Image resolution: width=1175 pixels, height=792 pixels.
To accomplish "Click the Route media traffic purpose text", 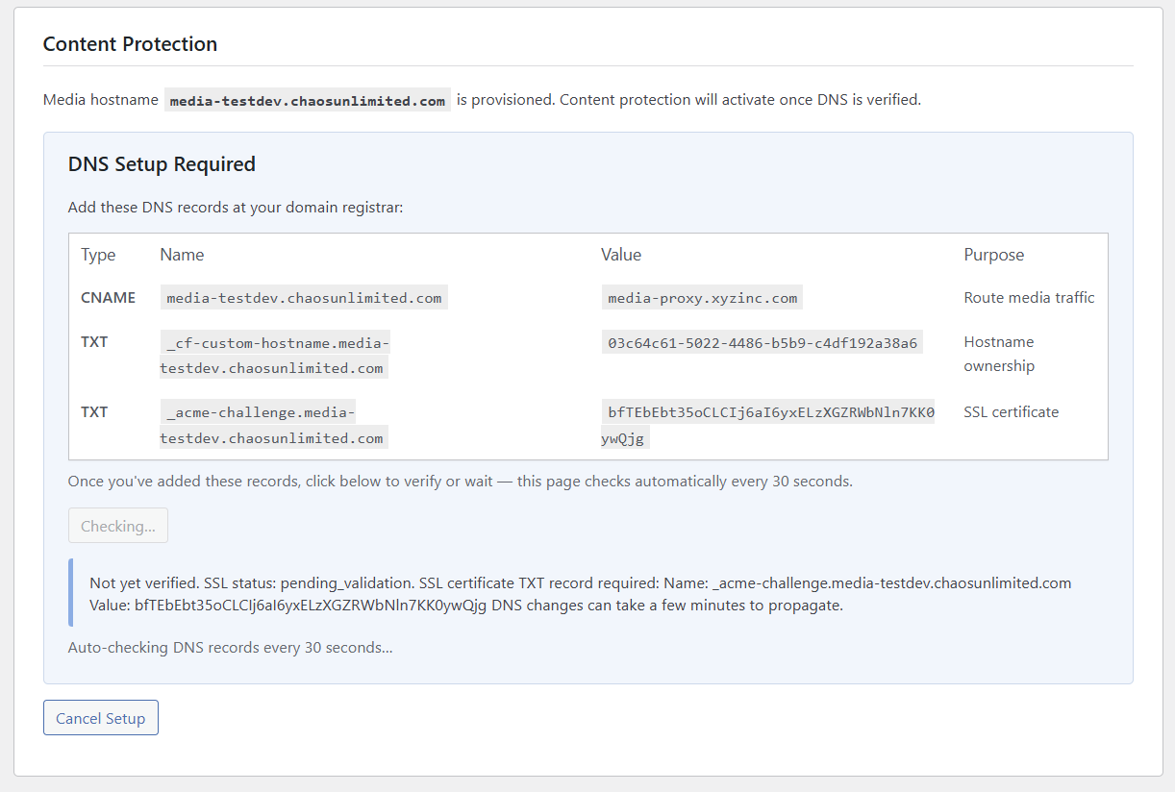I will [1029, 297].
